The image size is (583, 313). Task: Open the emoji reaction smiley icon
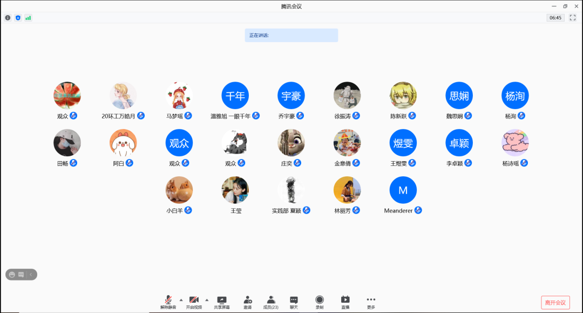[x=11, y=275]
